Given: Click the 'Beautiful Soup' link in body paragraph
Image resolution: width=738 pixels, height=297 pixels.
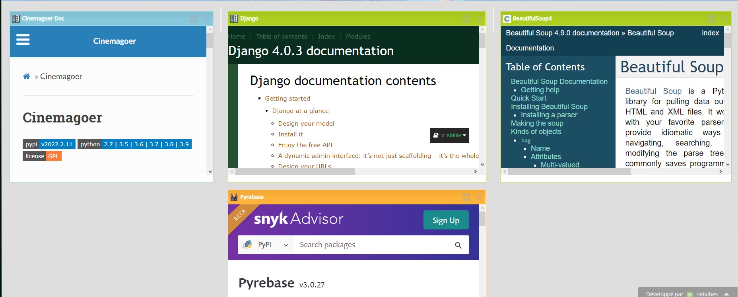Looking at the screenshot, I should (x=653, y=91).
